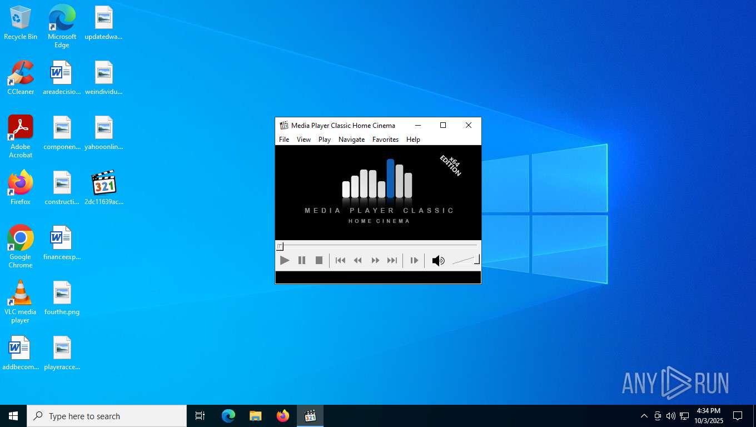Viewport: 756px width, 427px height.
Task: Open the clock showing 4:34 PM
Action: [708, 416]
